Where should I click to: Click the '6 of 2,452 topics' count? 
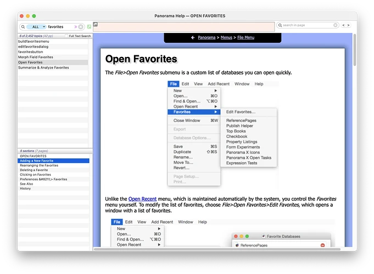pos(36,36)
